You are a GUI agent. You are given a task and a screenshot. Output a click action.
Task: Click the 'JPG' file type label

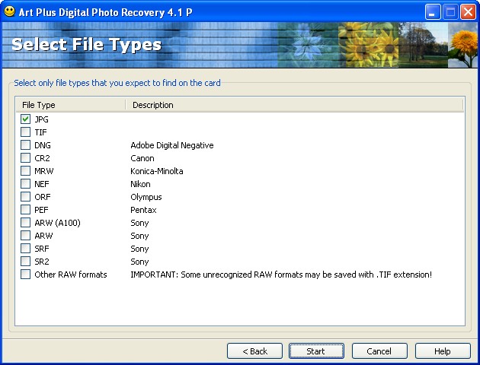click(41, 119)
